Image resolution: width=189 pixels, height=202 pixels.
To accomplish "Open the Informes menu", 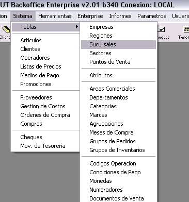I will pos(120,16).
